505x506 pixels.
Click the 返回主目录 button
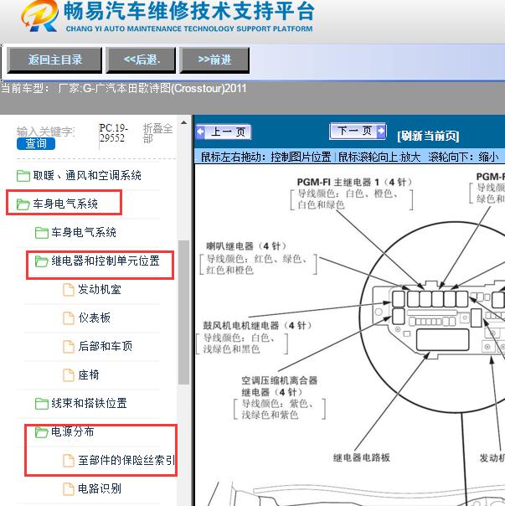pyautogui.click(x=54, y=59)
